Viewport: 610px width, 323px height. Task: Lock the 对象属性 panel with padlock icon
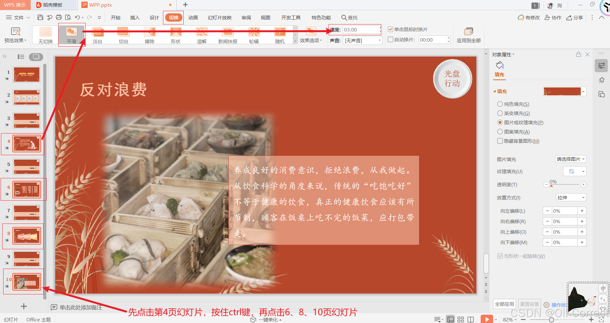[579, 54]
